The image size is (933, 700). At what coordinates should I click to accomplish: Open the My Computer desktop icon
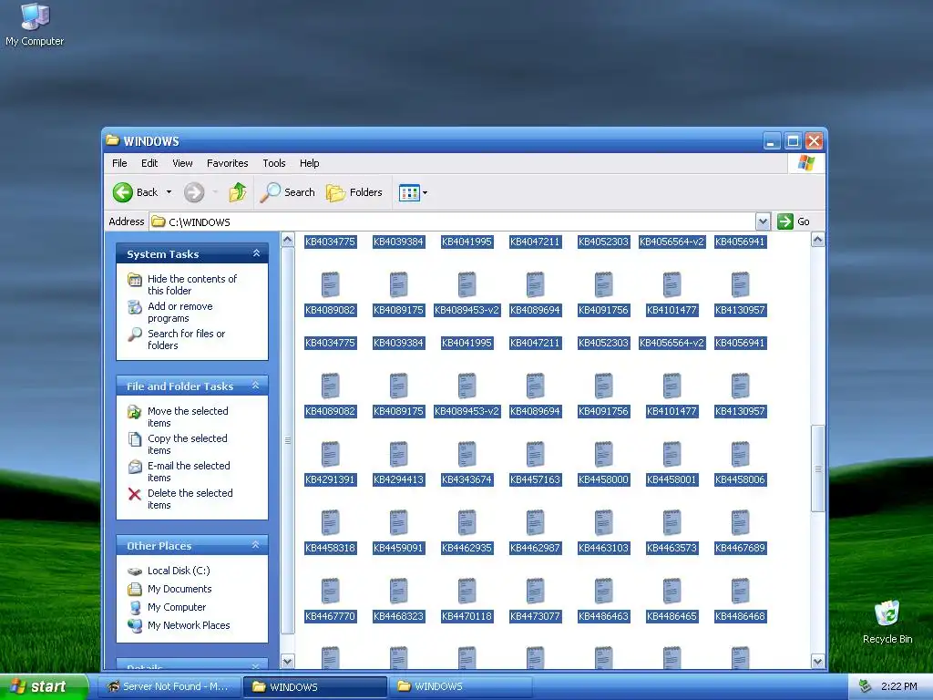35,25
